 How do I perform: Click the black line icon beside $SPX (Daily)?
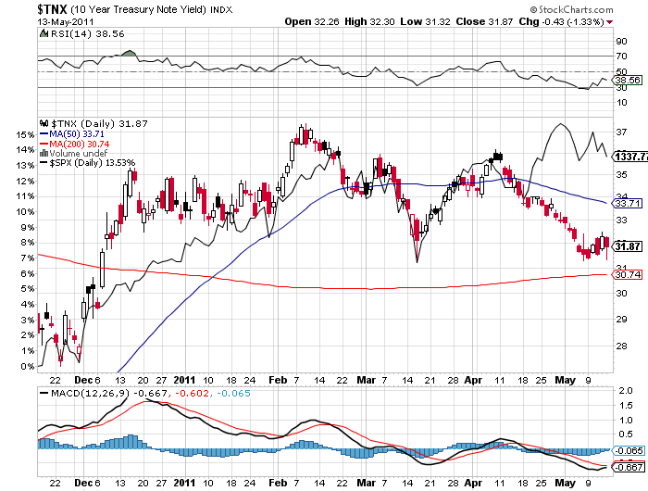[43, 163]
